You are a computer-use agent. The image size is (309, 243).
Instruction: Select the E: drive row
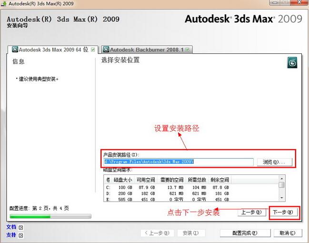(x=168, y=200)
